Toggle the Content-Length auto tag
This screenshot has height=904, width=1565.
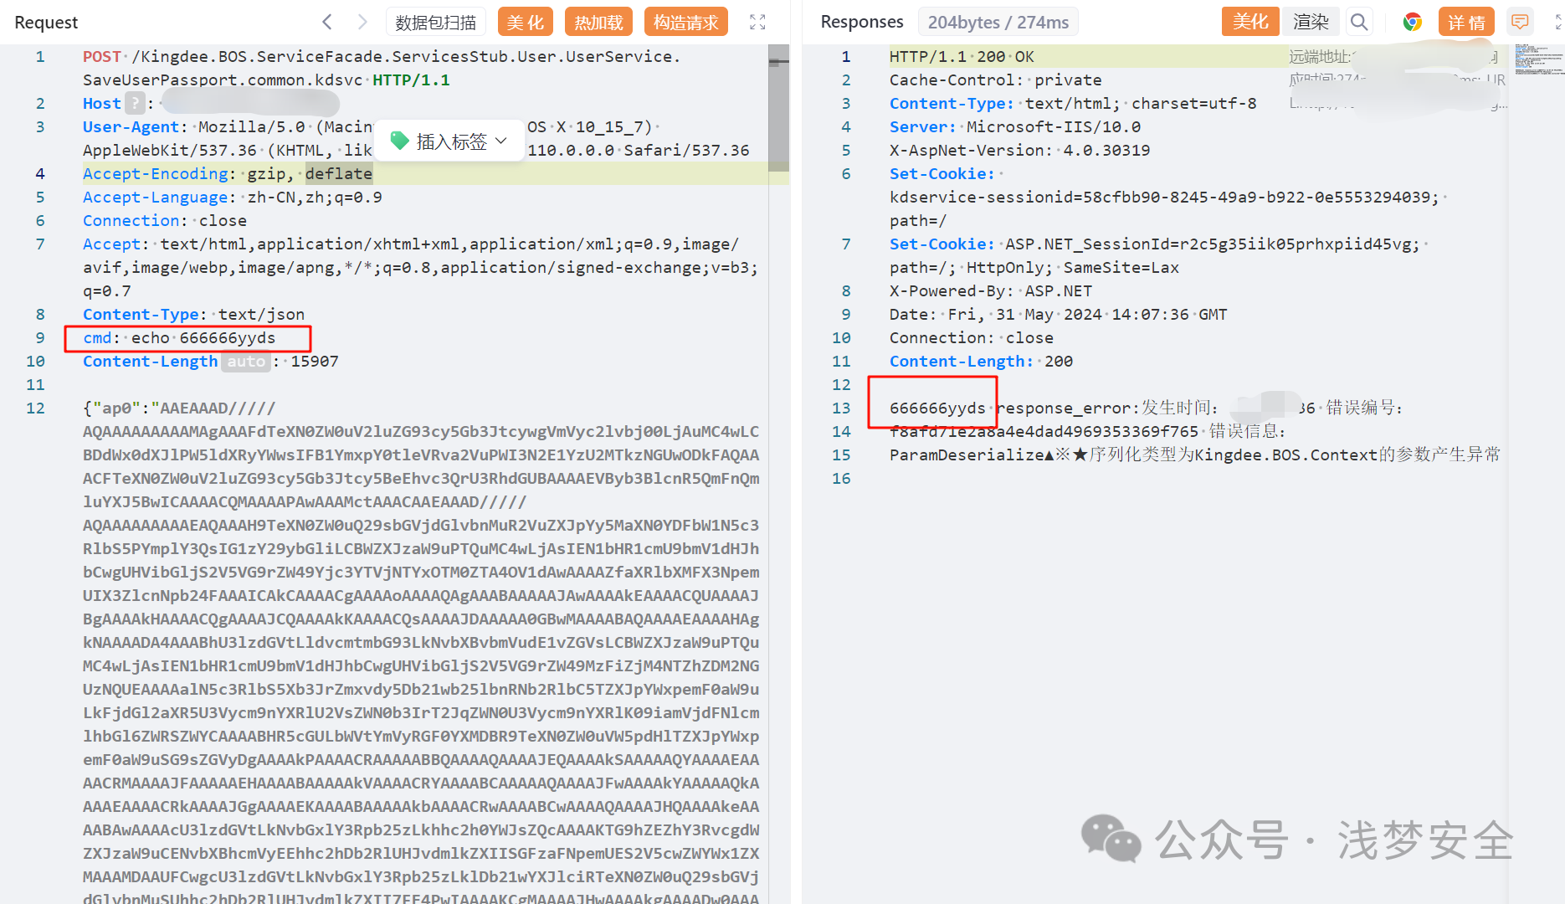246,362
